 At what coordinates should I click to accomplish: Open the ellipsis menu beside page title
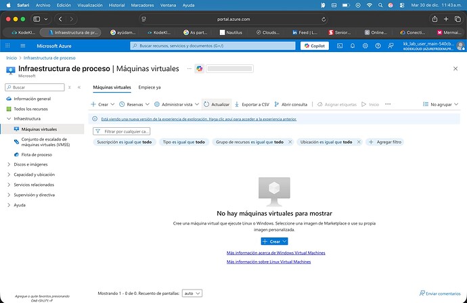coord(189,68)
